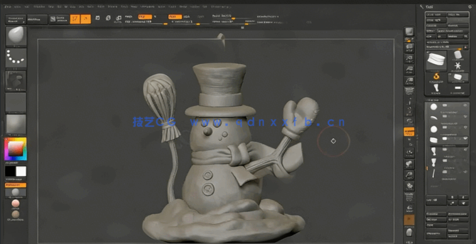This screenshot has height=244, width=476.
Task: Select the Cylinder3D tool thumbnail
Action: pyautogui.click(x=458, y=55)
